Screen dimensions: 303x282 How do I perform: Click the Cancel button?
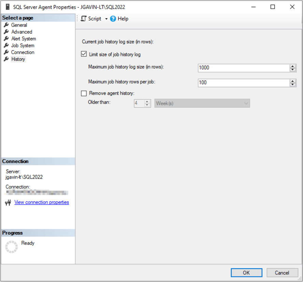tap(282, 272)
